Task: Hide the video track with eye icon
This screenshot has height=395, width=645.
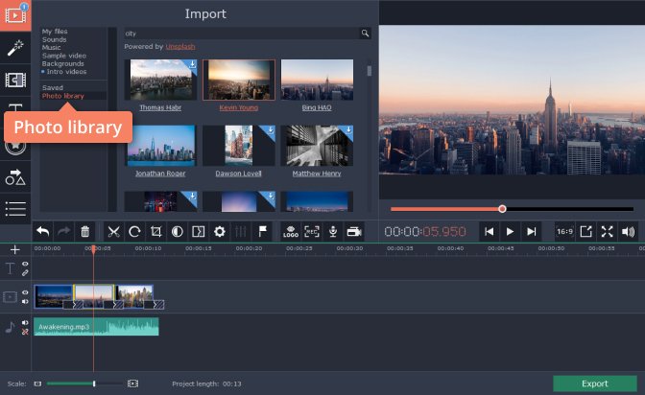Action: (25, 292)
